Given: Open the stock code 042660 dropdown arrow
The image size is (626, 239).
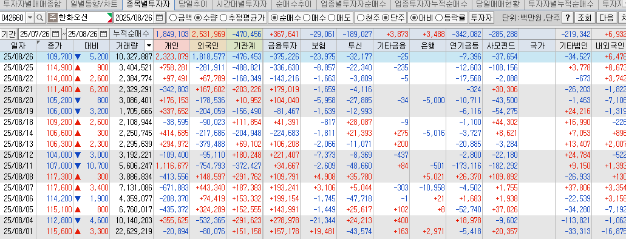Looking at the screenshot, I should 30,18.
